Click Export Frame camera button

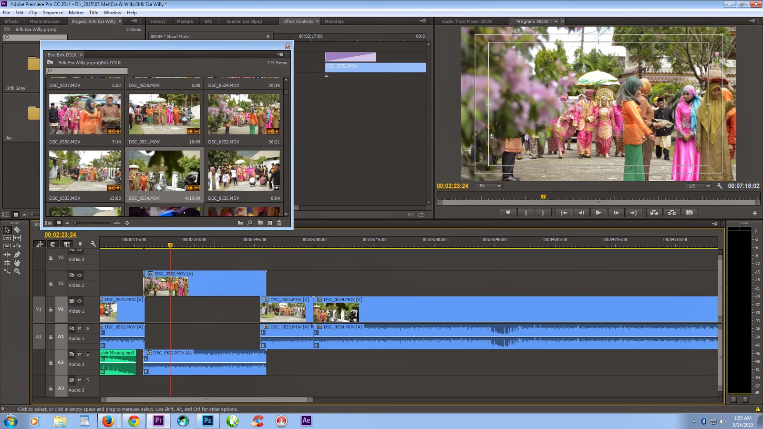(x=690, y=213)
